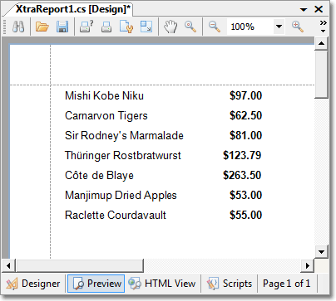Click the binoculars Search icon
This screenshot has height=301, width=336.
click(18, 27)
